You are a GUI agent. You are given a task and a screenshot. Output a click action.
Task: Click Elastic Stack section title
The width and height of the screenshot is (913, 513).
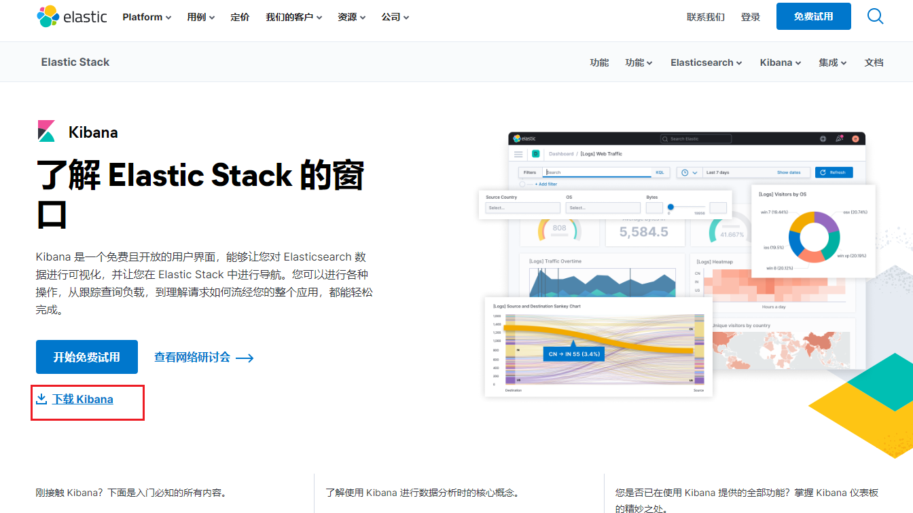click(75, 62)
